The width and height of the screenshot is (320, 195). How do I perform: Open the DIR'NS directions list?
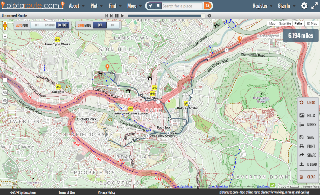pyautogui.click(x=308, y=124)
